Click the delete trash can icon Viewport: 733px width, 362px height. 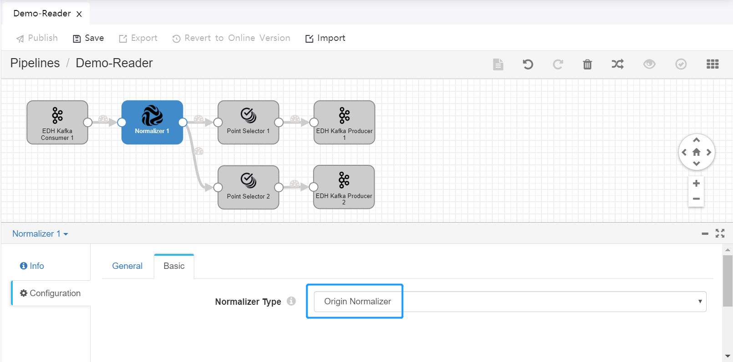[x=587, y=64]
